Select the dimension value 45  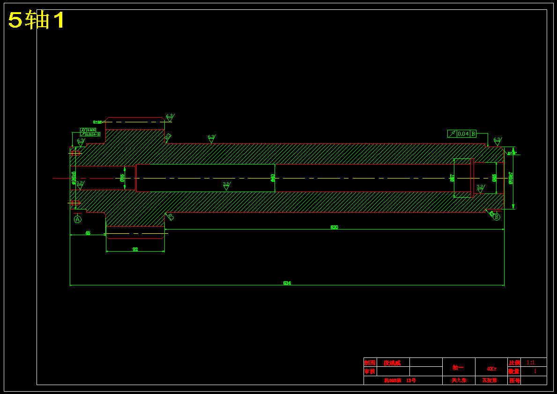click(88, 233)
